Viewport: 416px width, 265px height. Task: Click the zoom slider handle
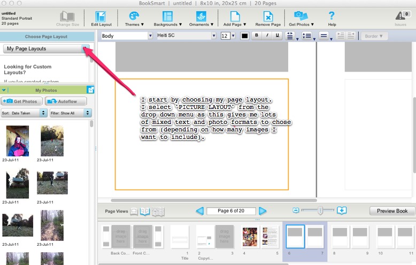pyautogui.click(x=320, y=211)
